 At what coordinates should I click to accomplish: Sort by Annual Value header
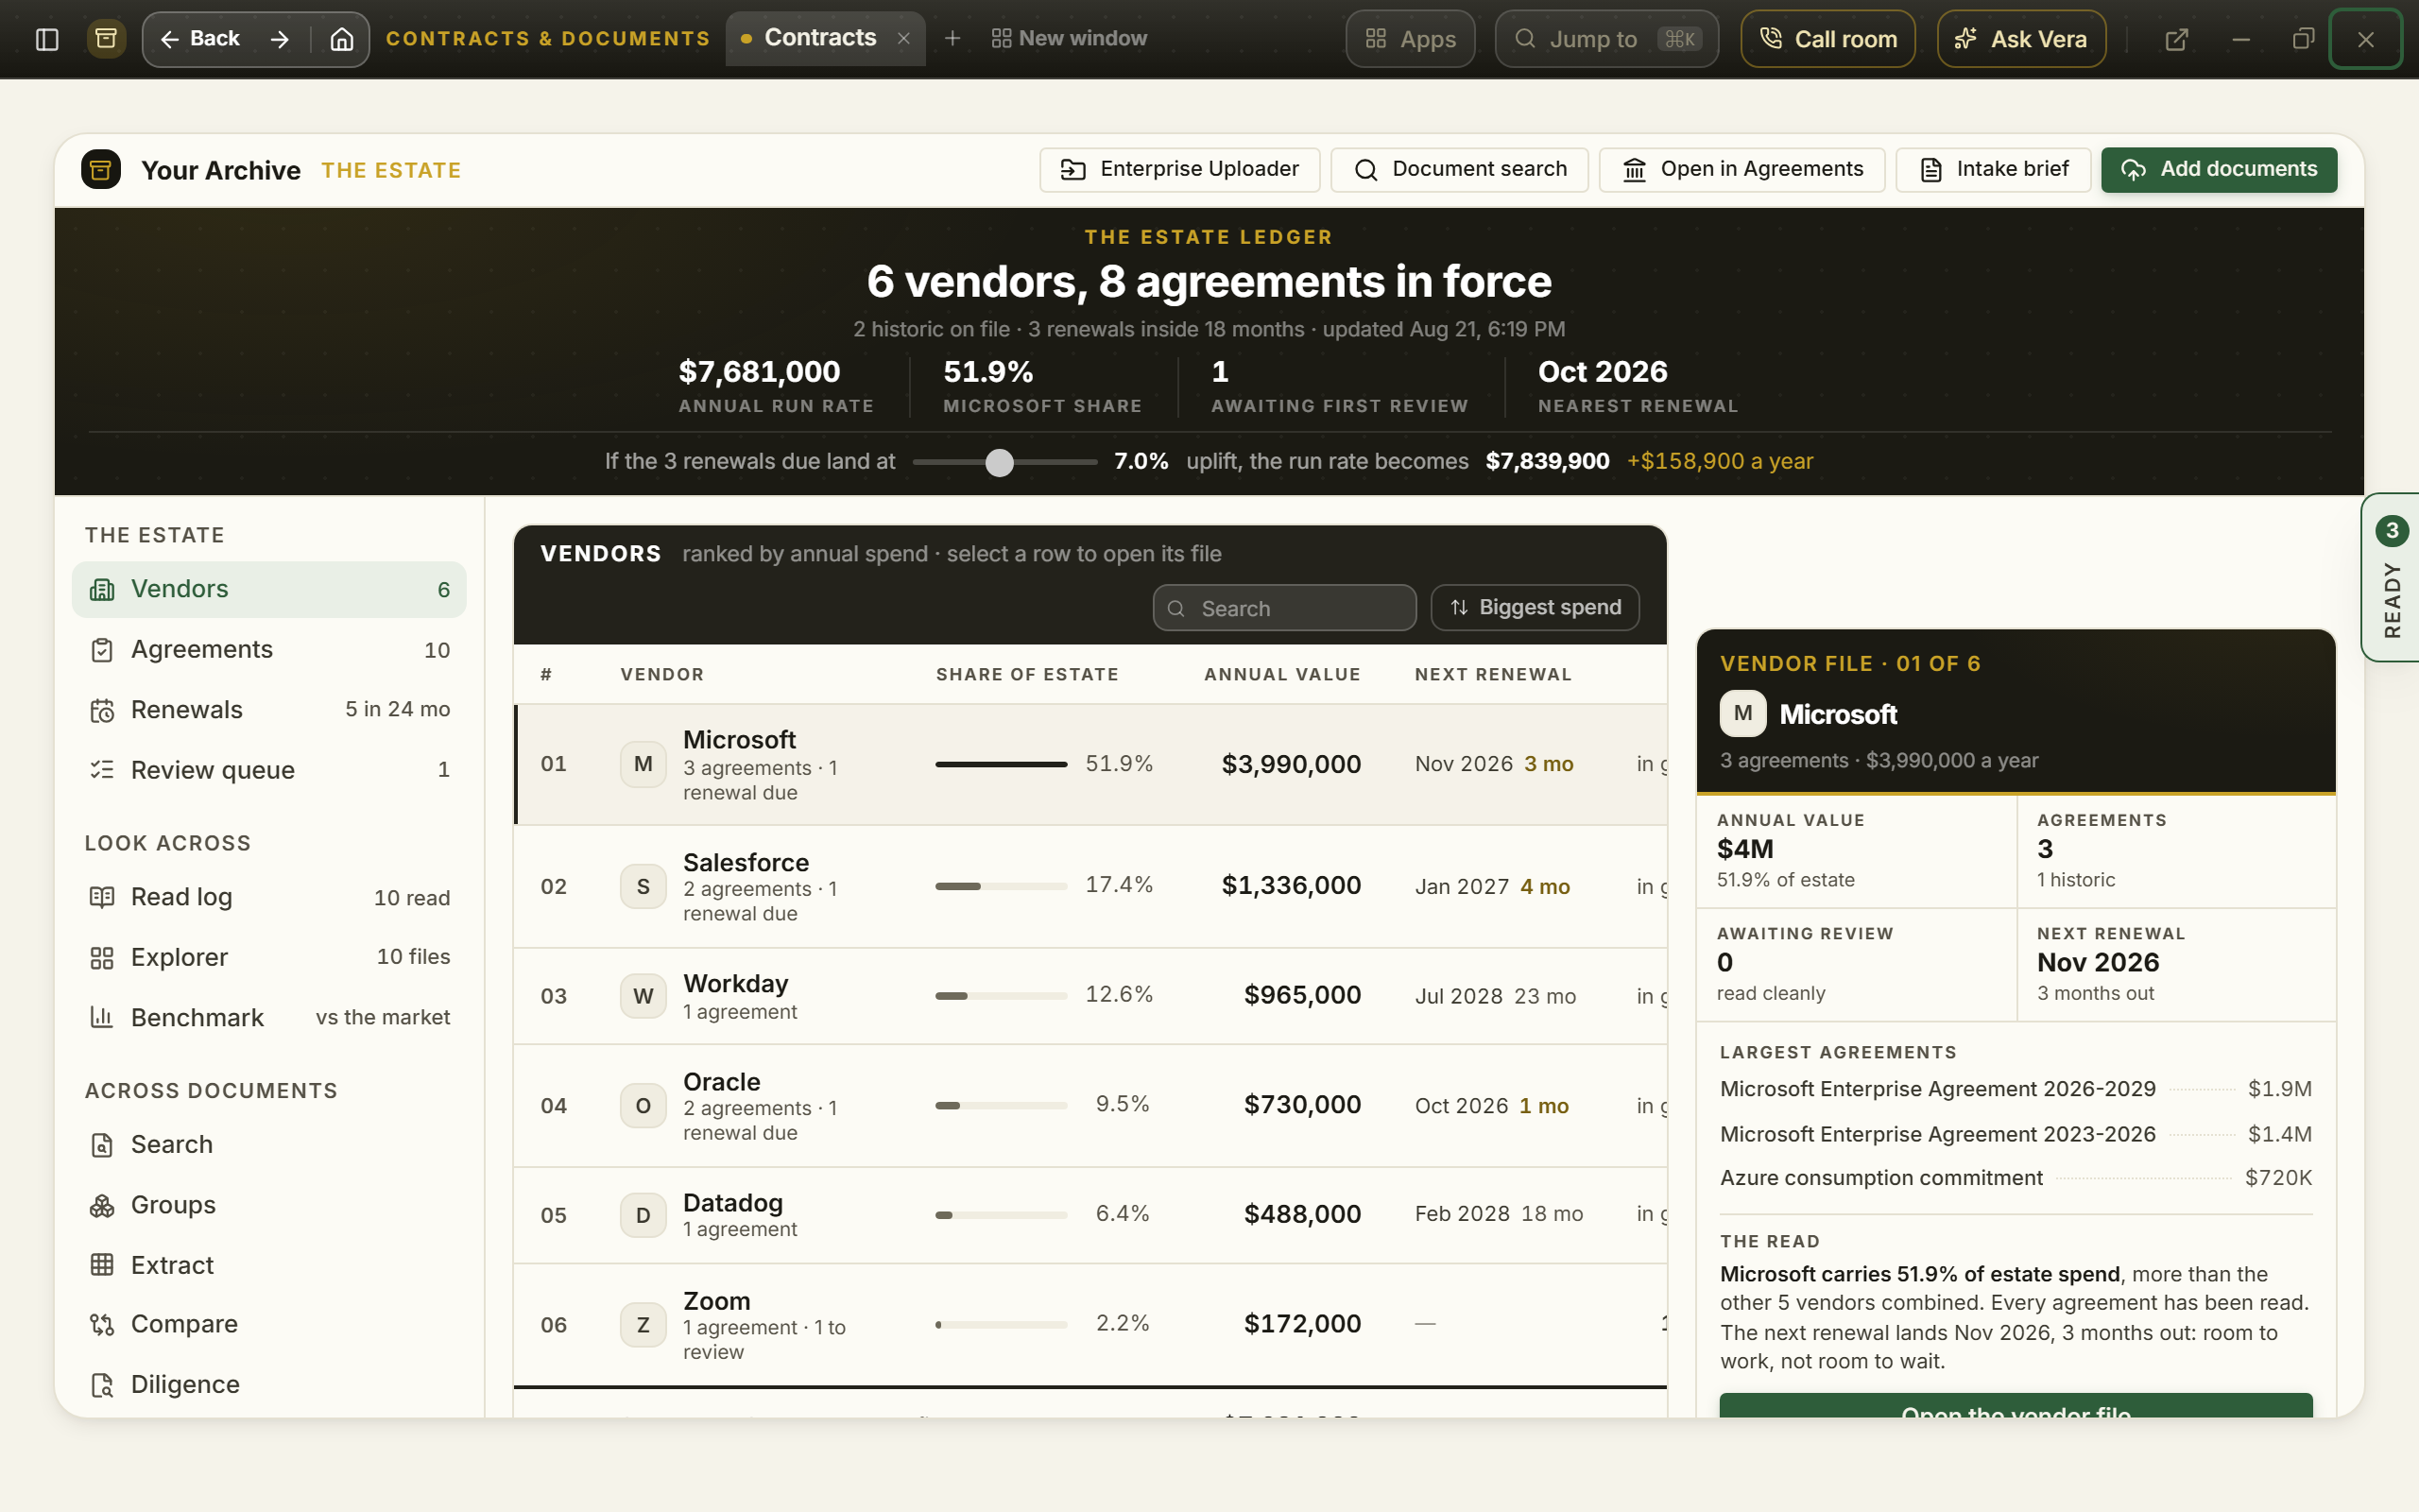1282,675
